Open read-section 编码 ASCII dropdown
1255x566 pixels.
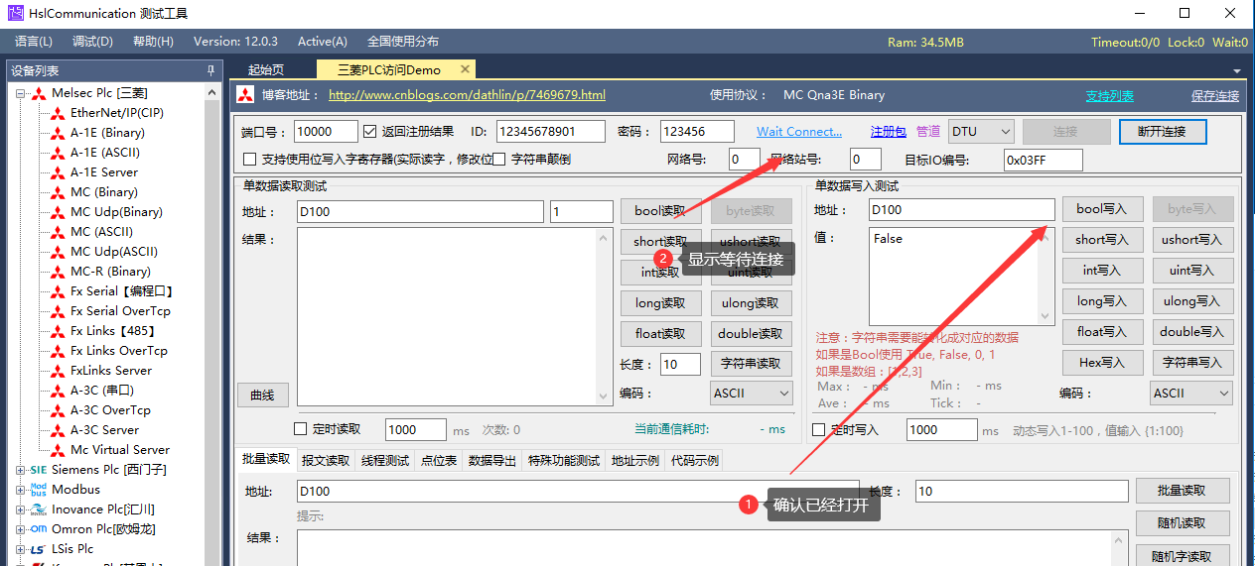752,393
